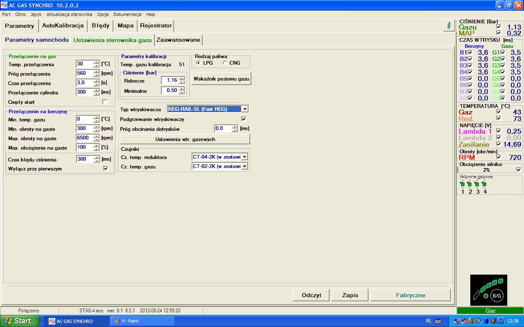Expand the Typ wtryskiwacza dropdown

245,109
